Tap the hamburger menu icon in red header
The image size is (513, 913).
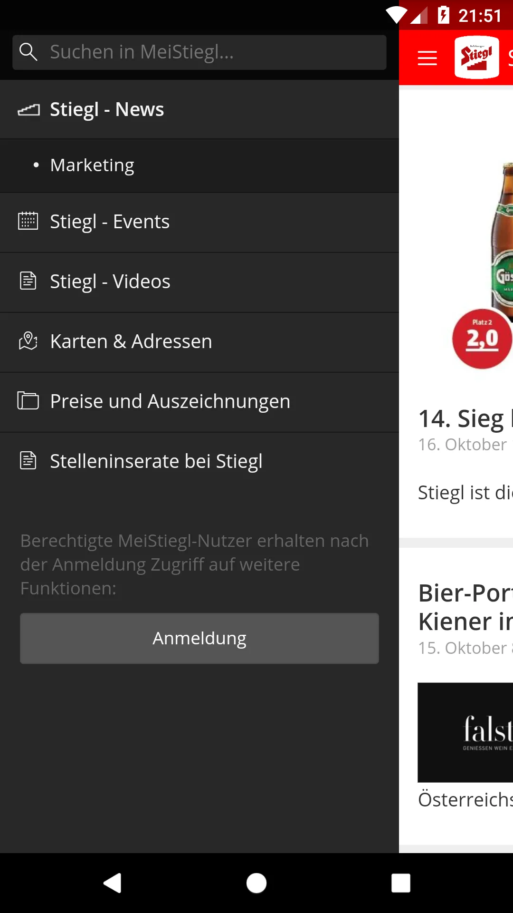427,58
